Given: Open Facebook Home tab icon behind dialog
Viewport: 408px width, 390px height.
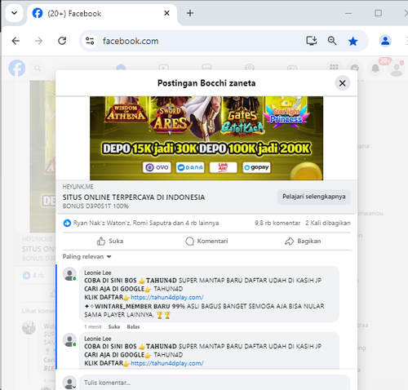Looking at the screenshot, I should 121,67.
